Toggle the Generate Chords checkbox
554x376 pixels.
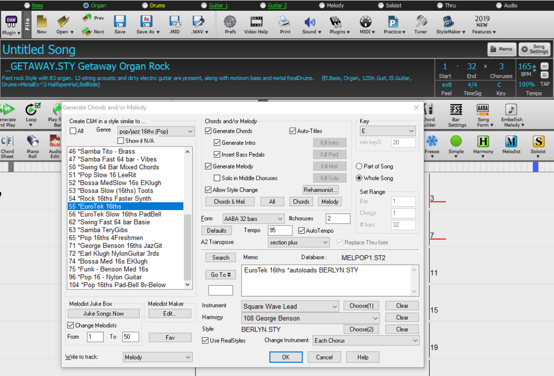208,131
